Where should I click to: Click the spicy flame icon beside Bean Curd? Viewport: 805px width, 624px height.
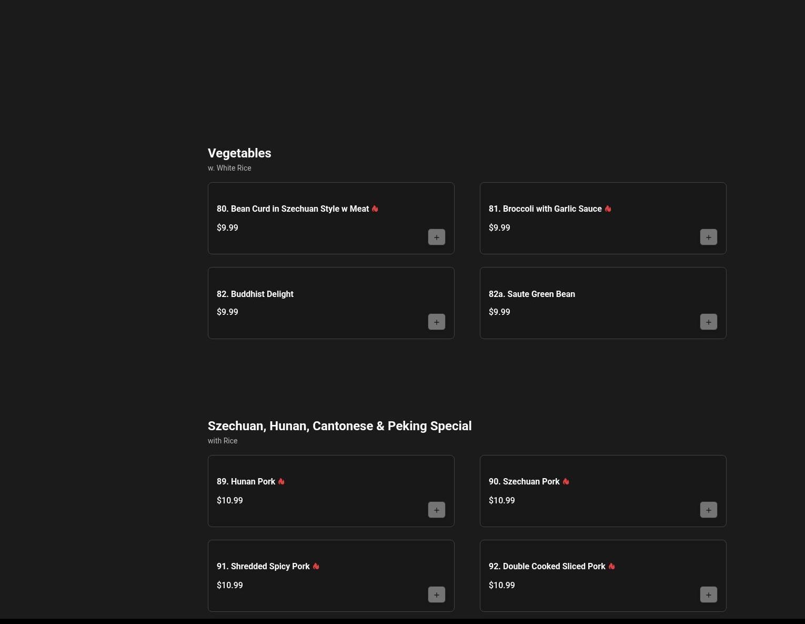pyautogui.click(x=375, y=209)
